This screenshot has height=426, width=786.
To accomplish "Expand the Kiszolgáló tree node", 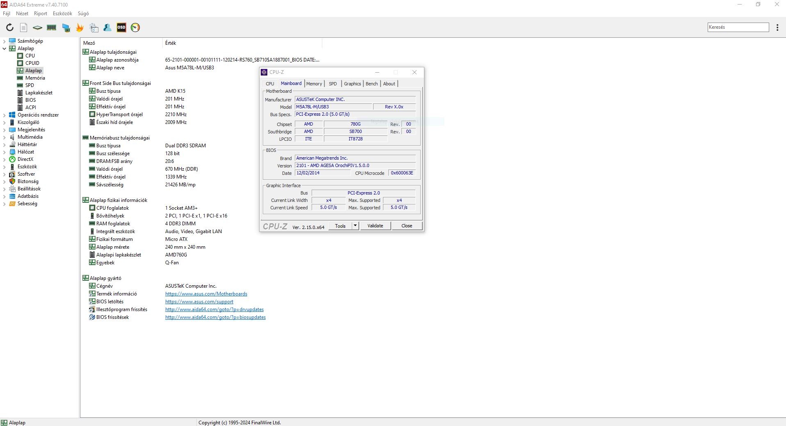I will click(x=4, y=122).
